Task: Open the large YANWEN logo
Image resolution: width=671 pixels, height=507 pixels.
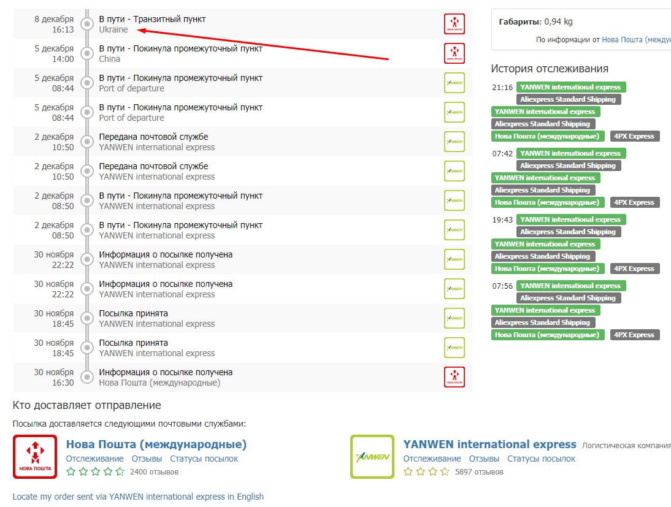Action: [372, 457]
